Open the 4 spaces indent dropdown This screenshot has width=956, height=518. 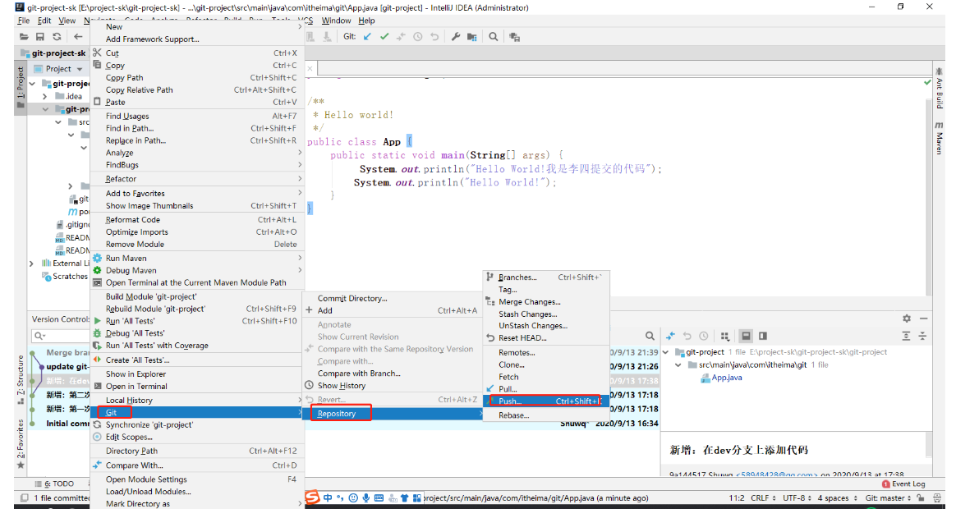(837, 498)
